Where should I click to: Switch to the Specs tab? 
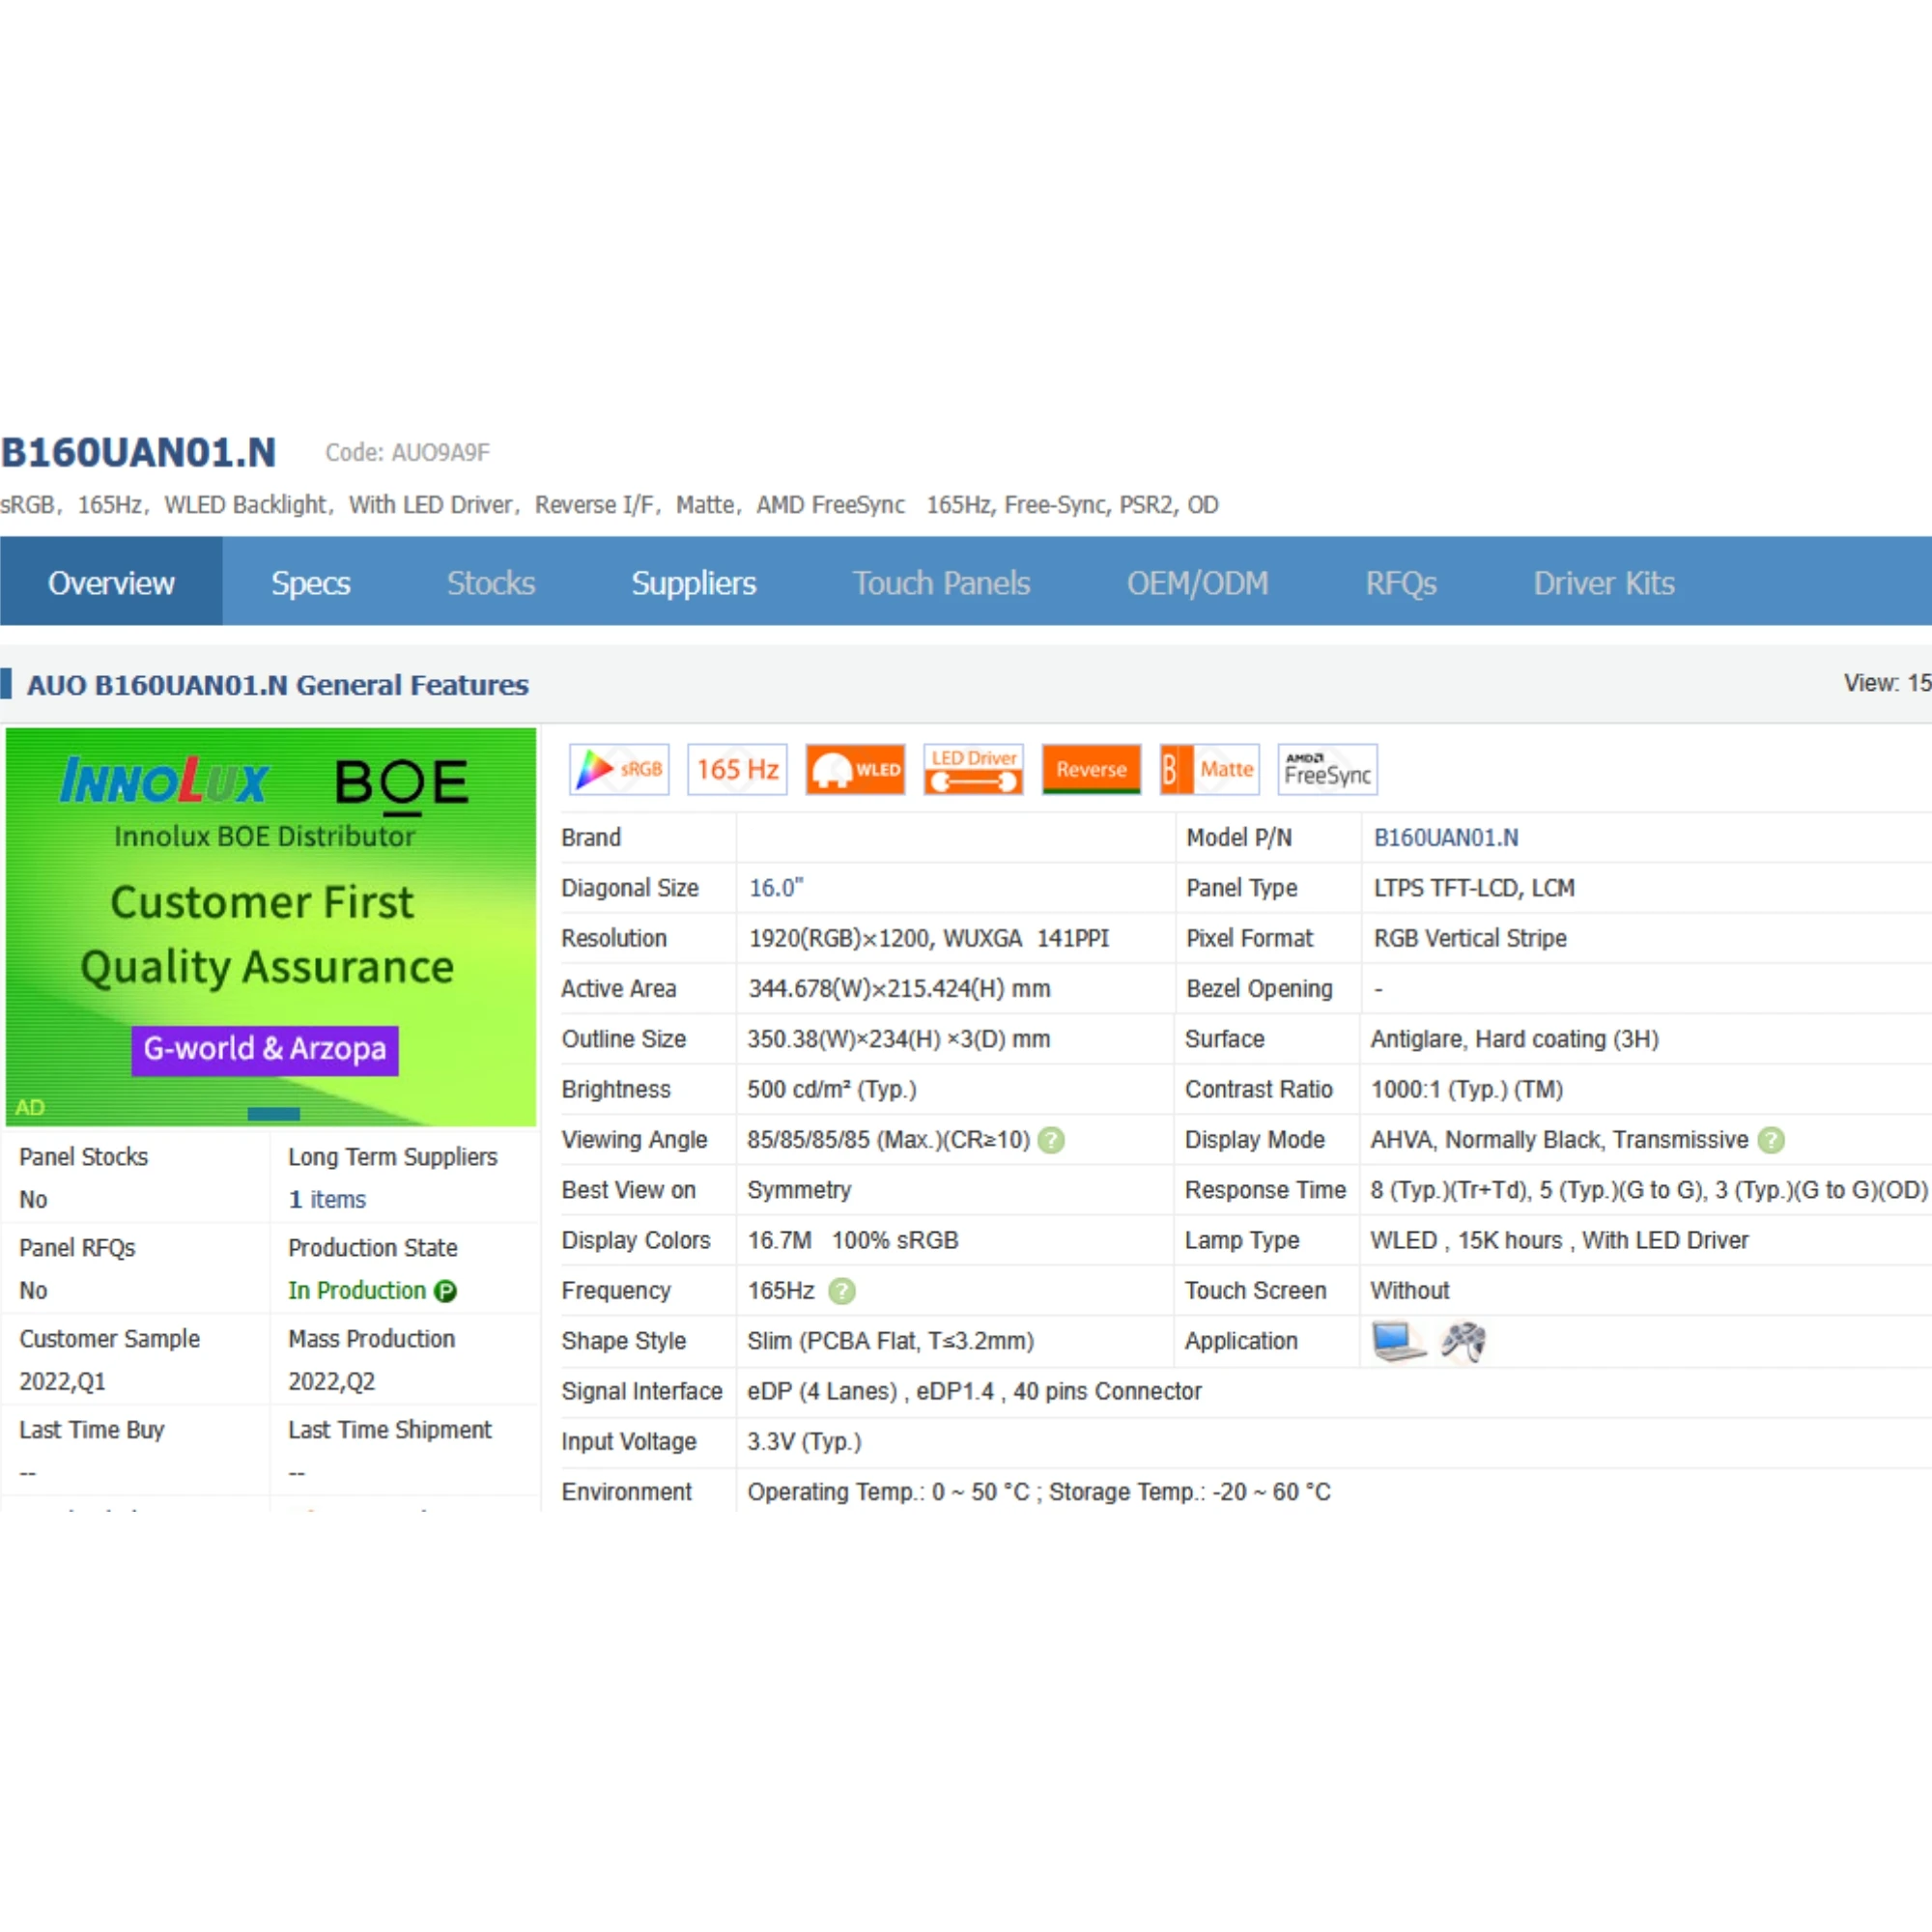tap(310, 582)
